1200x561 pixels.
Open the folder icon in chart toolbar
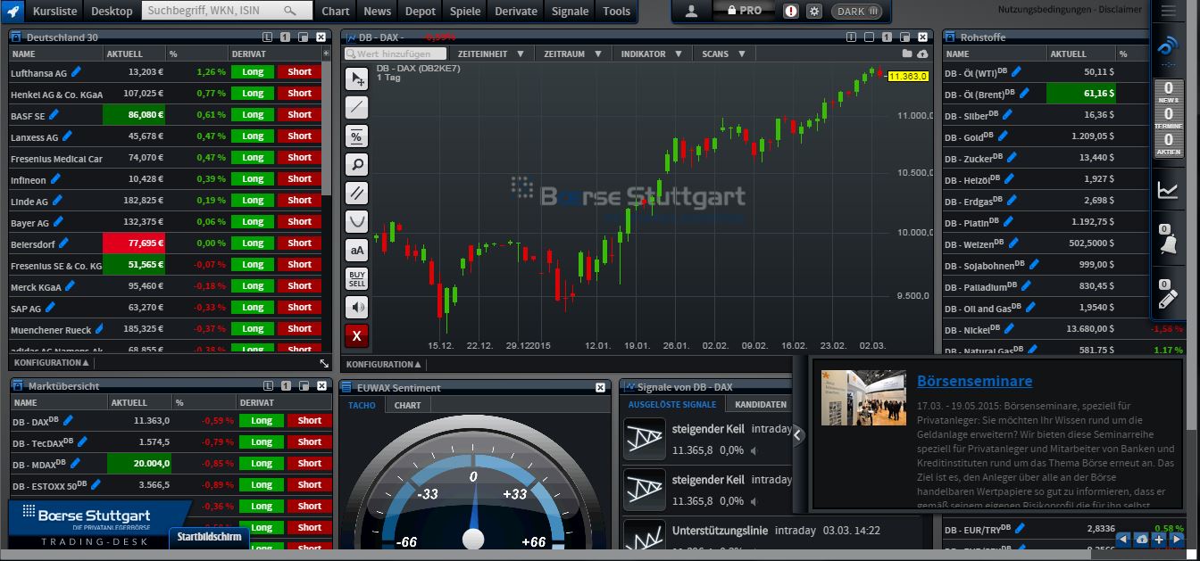pyautogui.click(x=908, y=54)
